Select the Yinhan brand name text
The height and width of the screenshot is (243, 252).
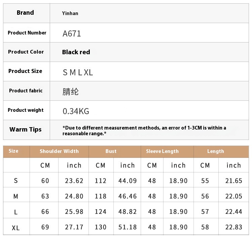point(70,13)
